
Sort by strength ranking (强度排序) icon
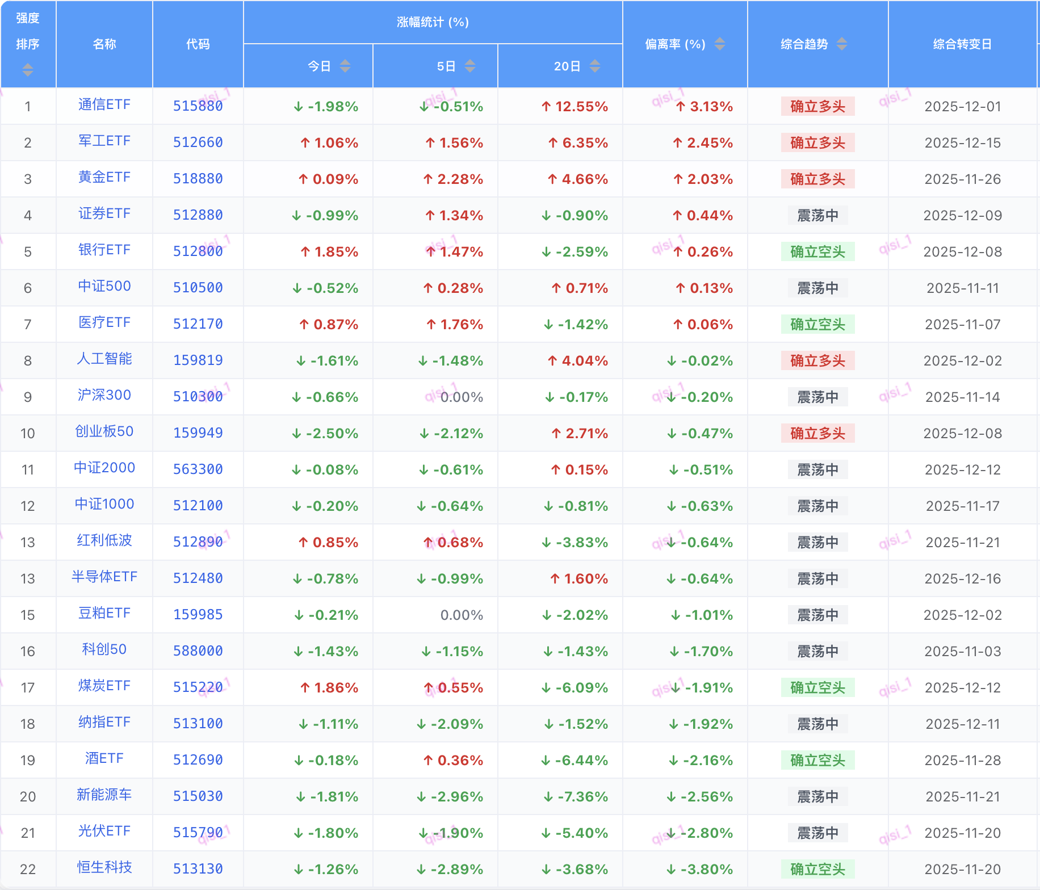pos(27,70)
